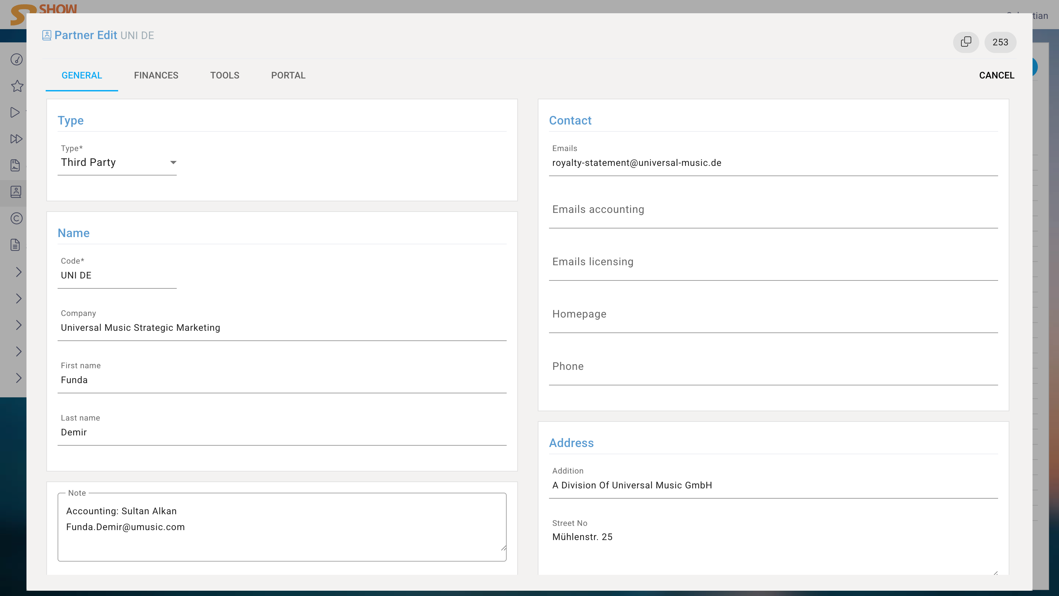Expand the bottommost sidebar chevron

coord(19,378)
